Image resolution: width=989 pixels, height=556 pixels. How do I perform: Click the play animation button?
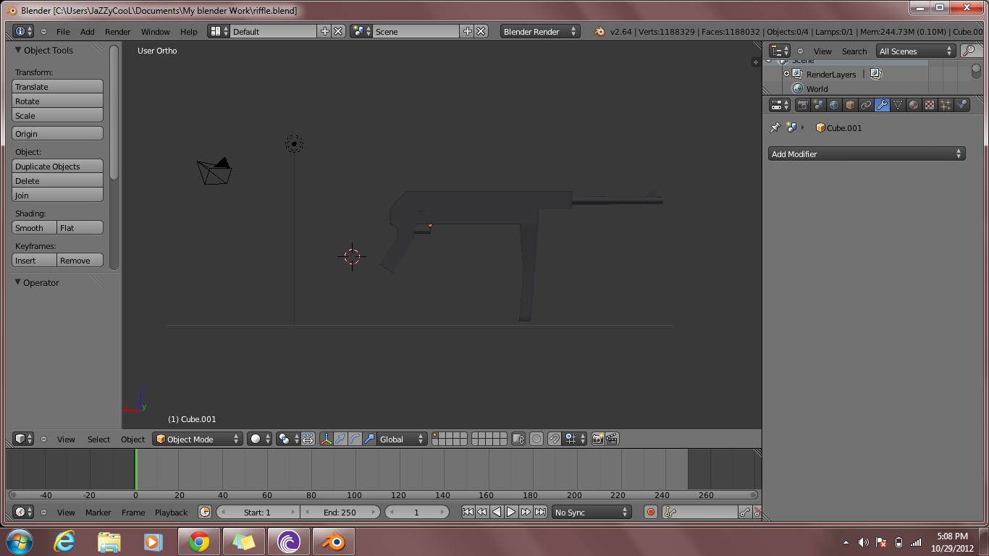click(511, 512)
